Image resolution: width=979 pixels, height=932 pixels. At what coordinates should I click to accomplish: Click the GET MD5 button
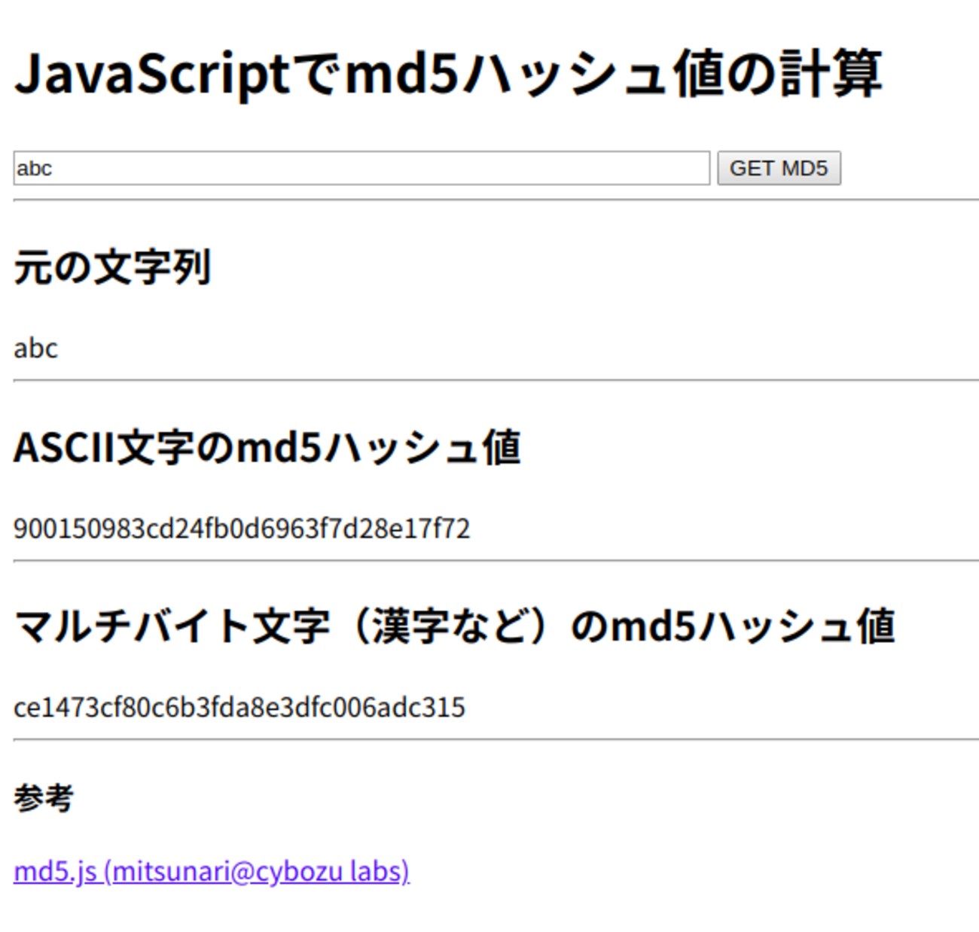[779, 167]
